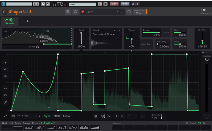Select the line segment tool
This screenshot has width=212, height=131.
pyautogui.click(x=5, y=88)
